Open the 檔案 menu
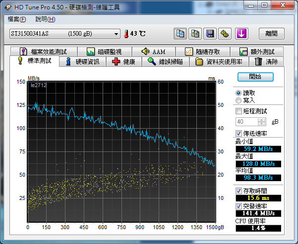The height and width of the screenshot is (244, 298). point(17,19)
